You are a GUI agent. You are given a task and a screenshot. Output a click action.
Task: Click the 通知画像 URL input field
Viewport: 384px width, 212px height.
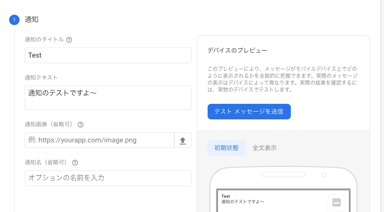click(99, 140)
